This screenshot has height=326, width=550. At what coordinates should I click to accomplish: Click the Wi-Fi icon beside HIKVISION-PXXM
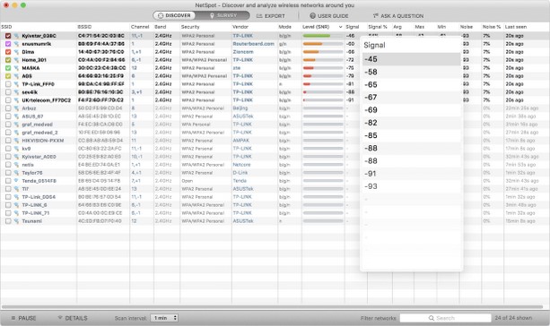pos(16,141)
